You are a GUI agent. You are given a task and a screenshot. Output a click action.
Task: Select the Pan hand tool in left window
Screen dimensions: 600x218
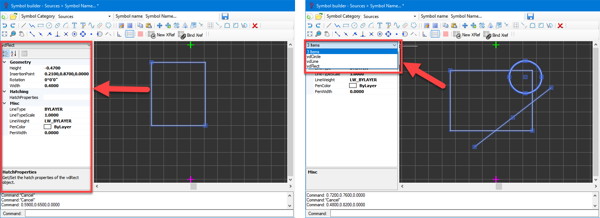click(x=21, y=34)
